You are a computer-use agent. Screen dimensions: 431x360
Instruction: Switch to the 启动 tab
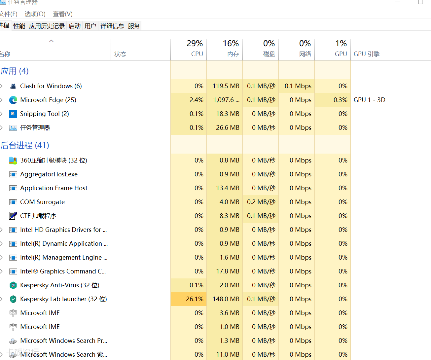tap(75, 26)
